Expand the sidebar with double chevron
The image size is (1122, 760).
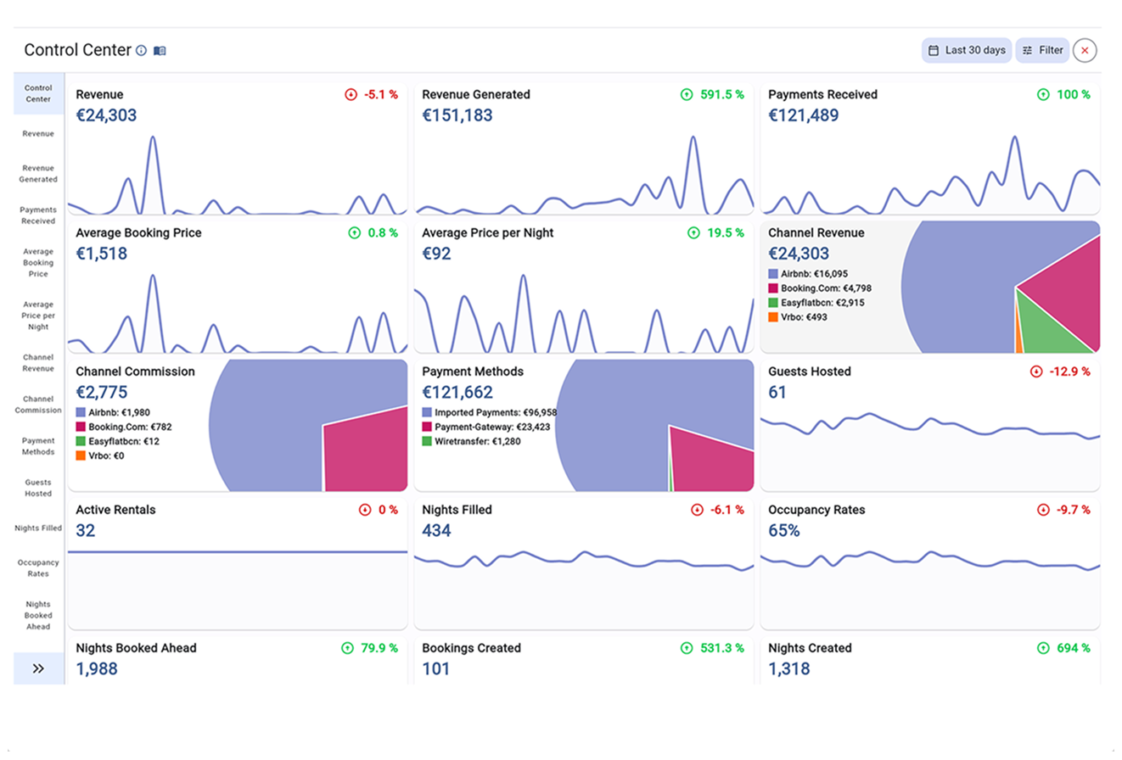[38, 668]
